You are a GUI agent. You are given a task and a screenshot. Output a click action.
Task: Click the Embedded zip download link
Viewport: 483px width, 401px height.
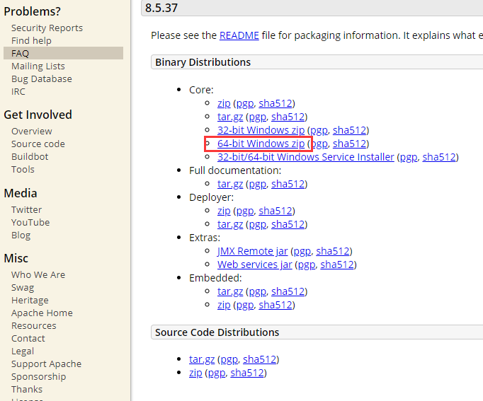pos(224,305)
